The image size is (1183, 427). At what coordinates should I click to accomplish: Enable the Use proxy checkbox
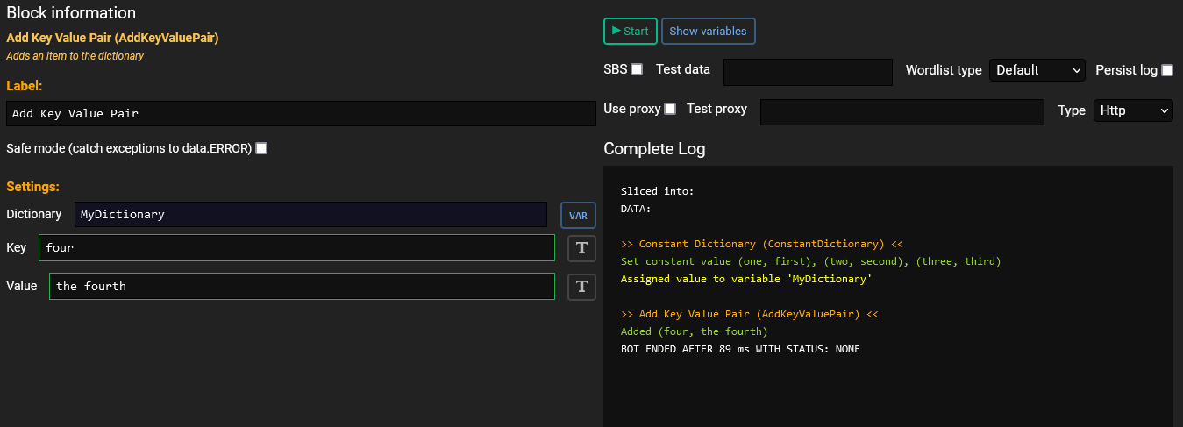670,109
